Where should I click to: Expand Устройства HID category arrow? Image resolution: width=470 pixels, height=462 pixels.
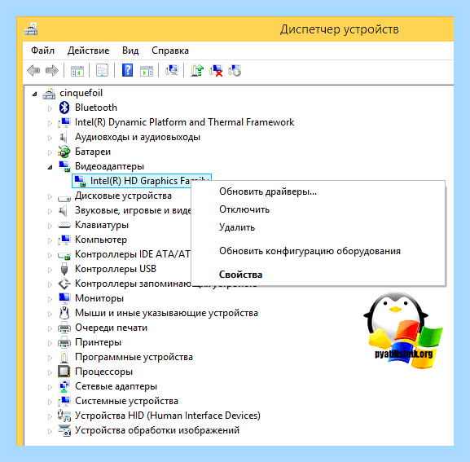point(50,416)
